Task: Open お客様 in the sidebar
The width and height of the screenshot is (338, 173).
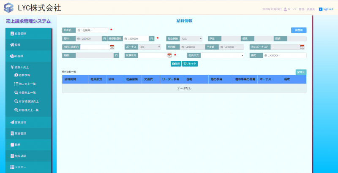Action: (28, 56)
